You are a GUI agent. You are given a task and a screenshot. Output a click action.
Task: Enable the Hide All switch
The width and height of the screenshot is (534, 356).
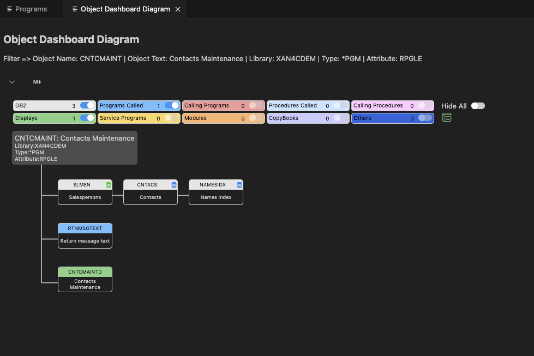(478, 106)
